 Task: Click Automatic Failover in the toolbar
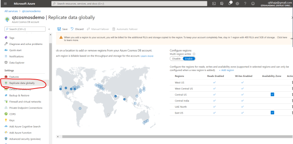125,29
